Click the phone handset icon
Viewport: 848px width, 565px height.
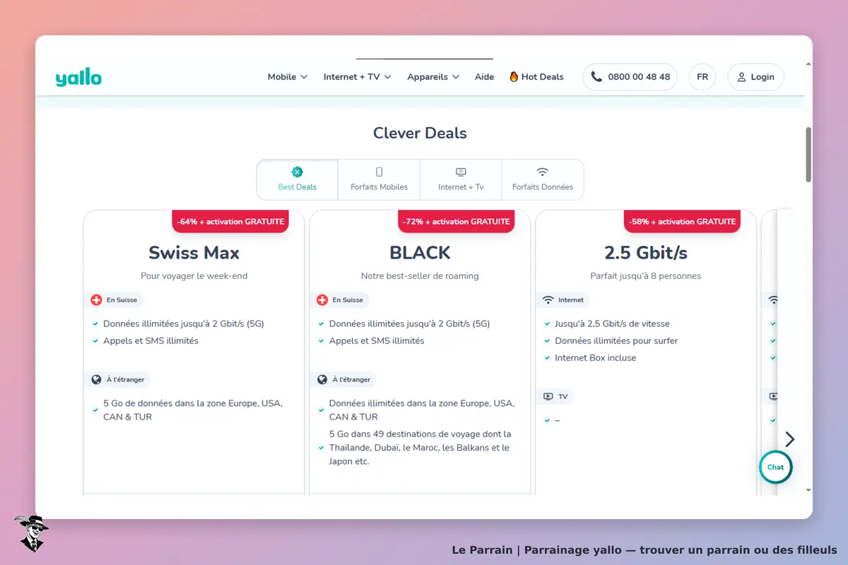point(596,77)
